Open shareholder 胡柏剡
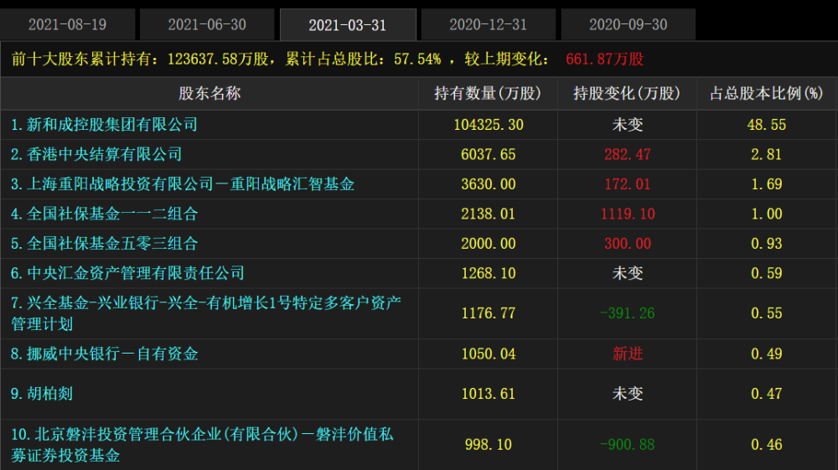Image resolution: width=838 pixels, height=470 pixels. (x=42, y=394)
